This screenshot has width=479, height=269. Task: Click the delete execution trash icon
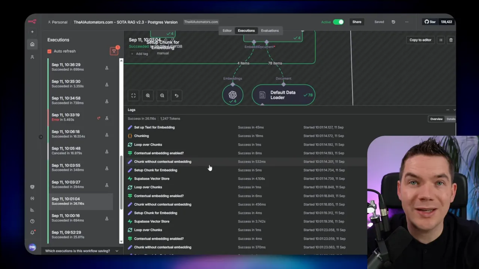pos(451,40)
